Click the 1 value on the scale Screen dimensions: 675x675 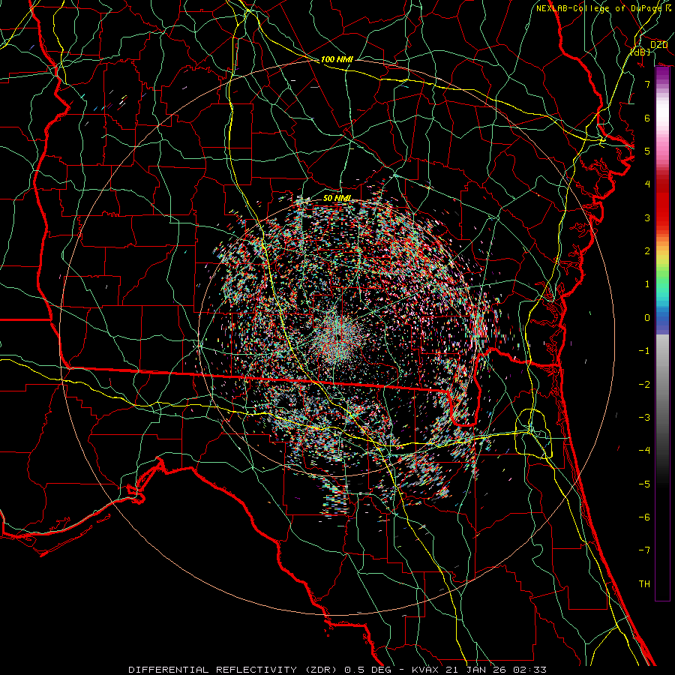click(647, 284)
